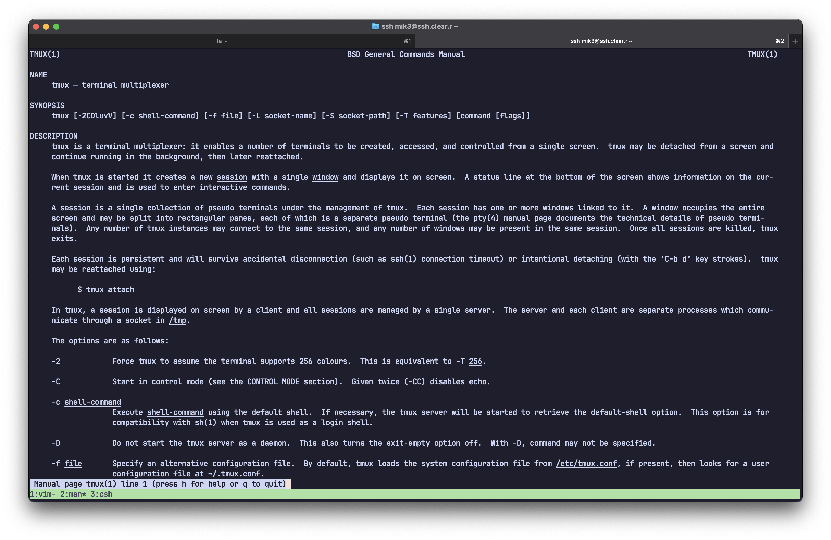Viewport: 831px width, 540px height.
Task: Click underlined word 'window' in description
Action: (x=325, y=177)
